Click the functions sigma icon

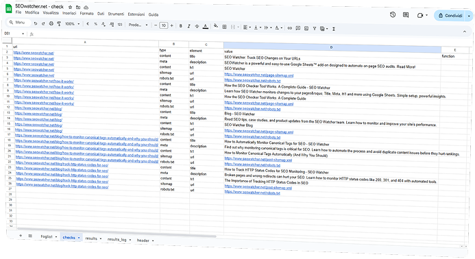pyautogui.click(x=334, y=29)
